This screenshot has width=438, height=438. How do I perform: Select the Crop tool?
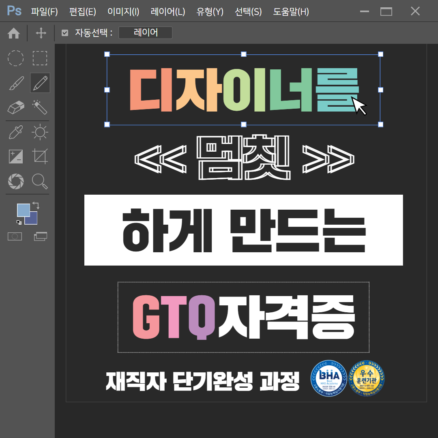(40, 156)
